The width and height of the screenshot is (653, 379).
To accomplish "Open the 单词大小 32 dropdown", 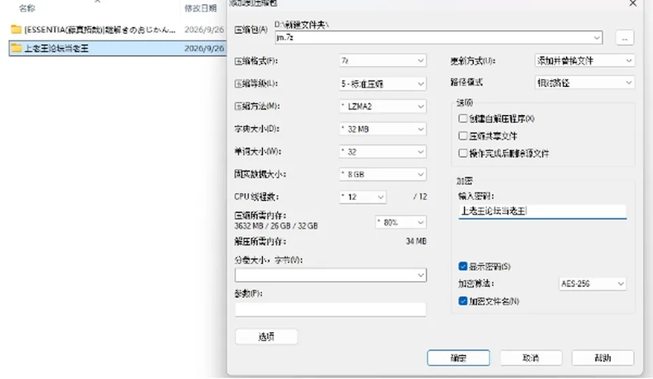I will [383, 152].
